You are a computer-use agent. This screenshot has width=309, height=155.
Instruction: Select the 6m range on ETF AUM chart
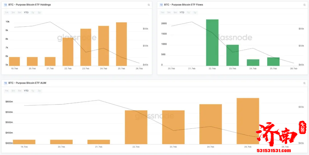(19, 91)
